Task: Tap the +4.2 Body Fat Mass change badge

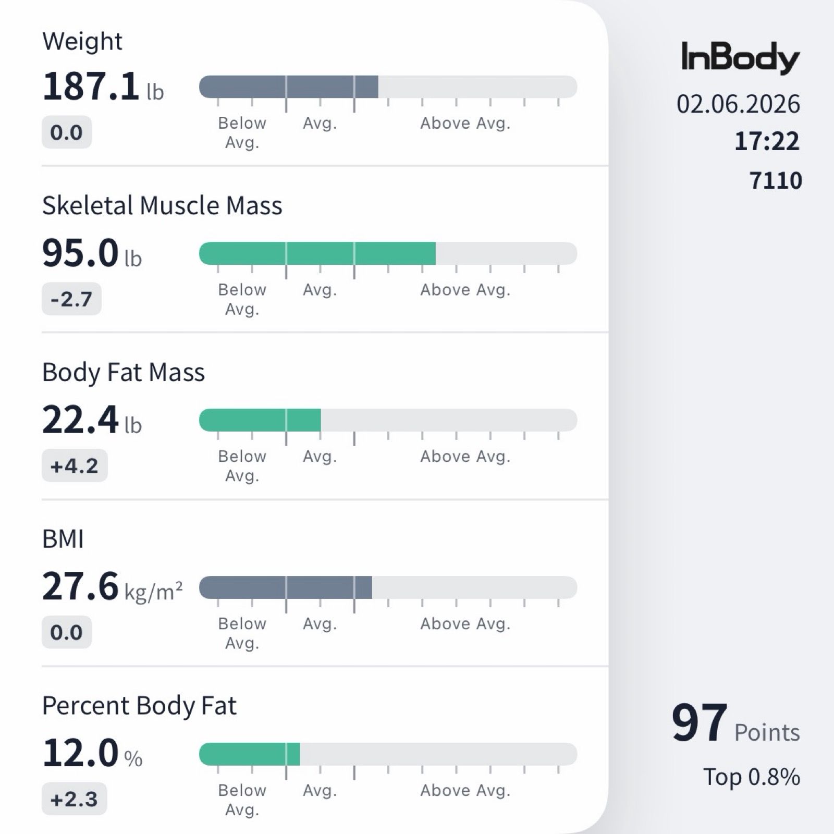Action: tap(74, 466)
